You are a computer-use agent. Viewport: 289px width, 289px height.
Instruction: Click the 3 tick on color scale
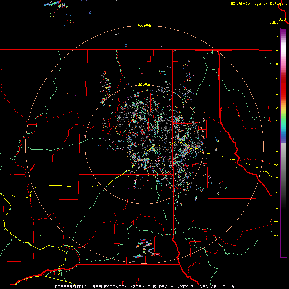coord(277,93)
